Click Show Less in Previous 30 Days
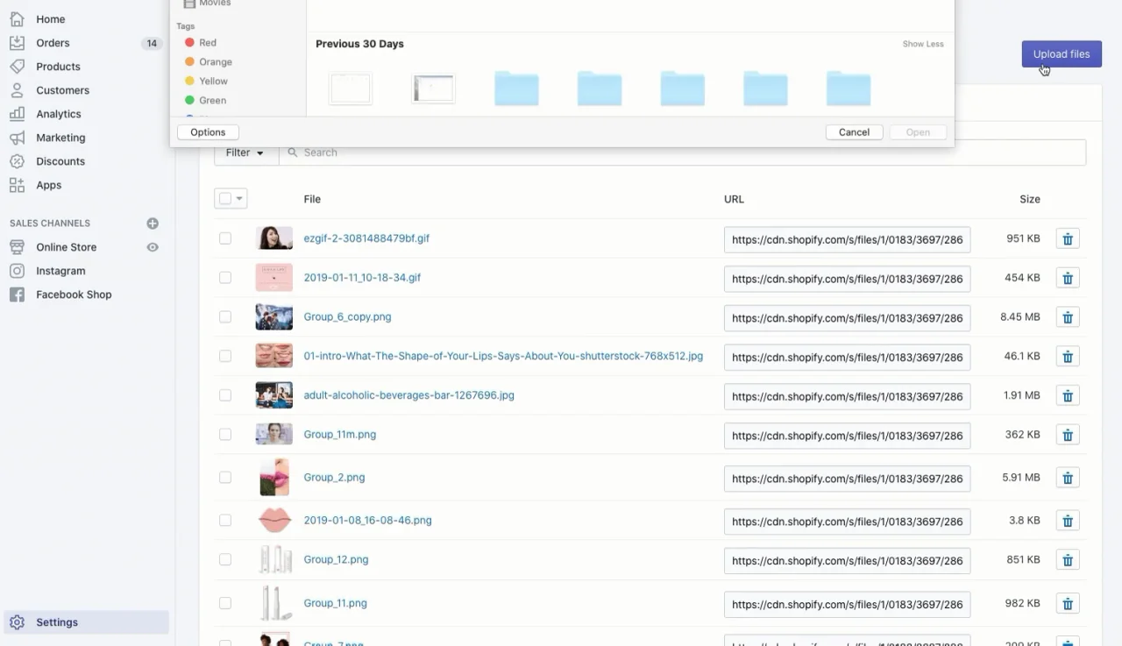This screenshot has height=646, width=1122. 923,44
